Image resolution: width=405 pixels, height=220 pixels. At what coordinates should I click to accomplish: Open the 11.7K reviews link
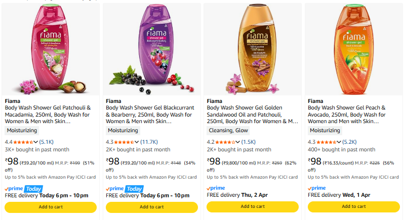tap(149, 142)
